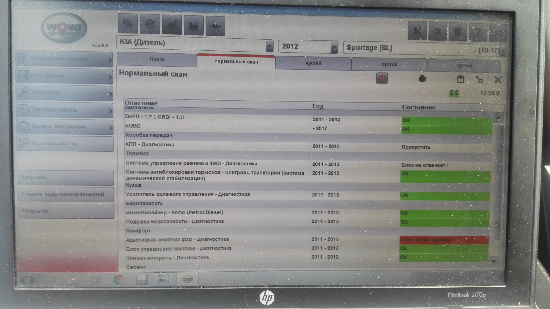550x309 pixels.
Task: Select Система управления режимом 4WD row
Action: 308,164
